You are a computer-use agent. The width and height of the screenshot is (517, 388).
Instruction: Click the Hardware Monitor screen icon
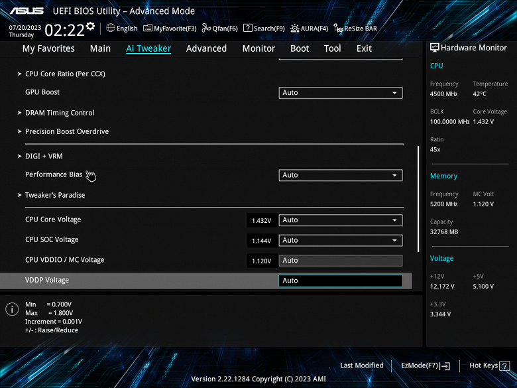point(435,48)
